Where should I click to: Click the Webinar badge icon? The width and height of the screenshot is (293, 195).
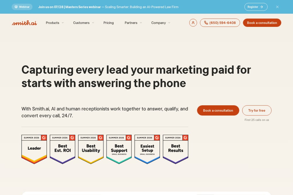(x=16, y=7)
